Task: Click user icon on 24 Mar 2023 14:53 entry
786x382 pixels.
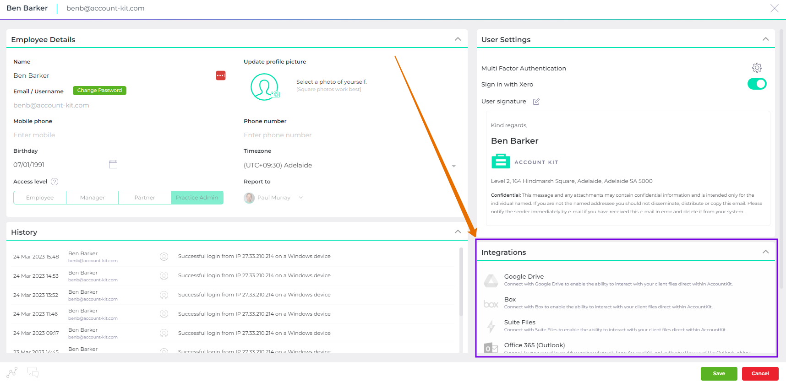Action: click(x=164, y=276)
